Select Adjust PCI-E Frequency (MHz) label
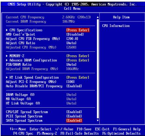The image size is (145, 136). (x=31, y=82)
